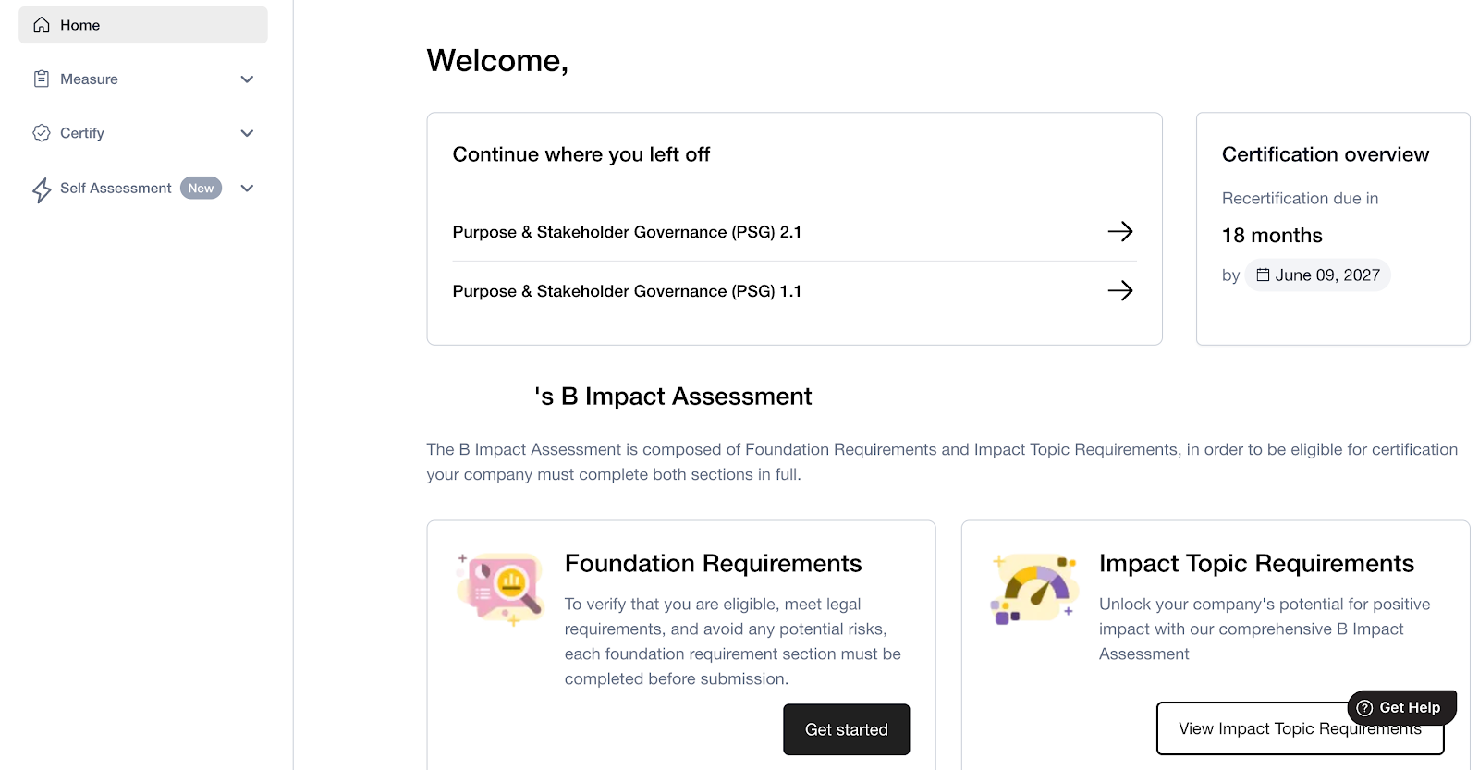Click the New badge beside Self Assessment
The image size is (1479, 770).
[x=201, y=189]
